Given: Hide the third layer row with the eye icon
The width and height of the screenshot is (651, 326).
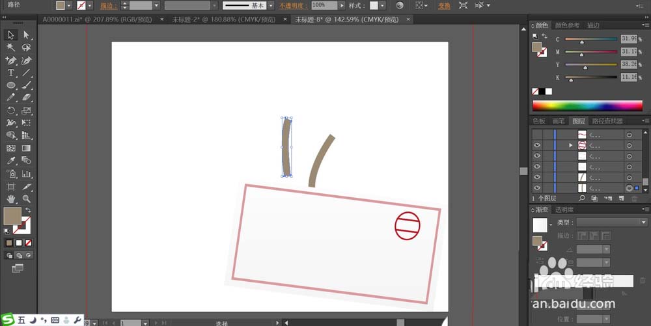Looking at the screenshot, I should pyautogui.click(x=537, y=156).
